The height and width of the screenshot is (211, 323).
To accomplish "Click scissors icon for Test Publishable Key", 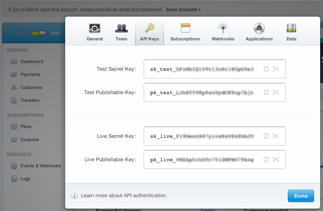I will (x=276, y=92).
